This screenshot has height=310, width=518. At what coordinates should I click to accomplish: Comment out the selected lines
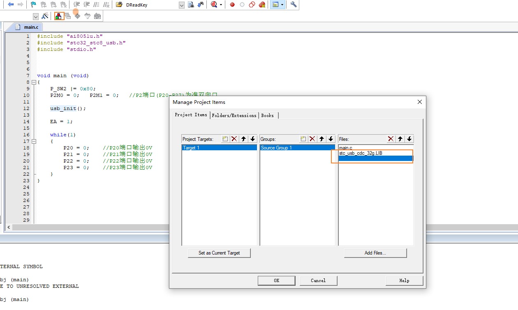[x=96, y=5]
